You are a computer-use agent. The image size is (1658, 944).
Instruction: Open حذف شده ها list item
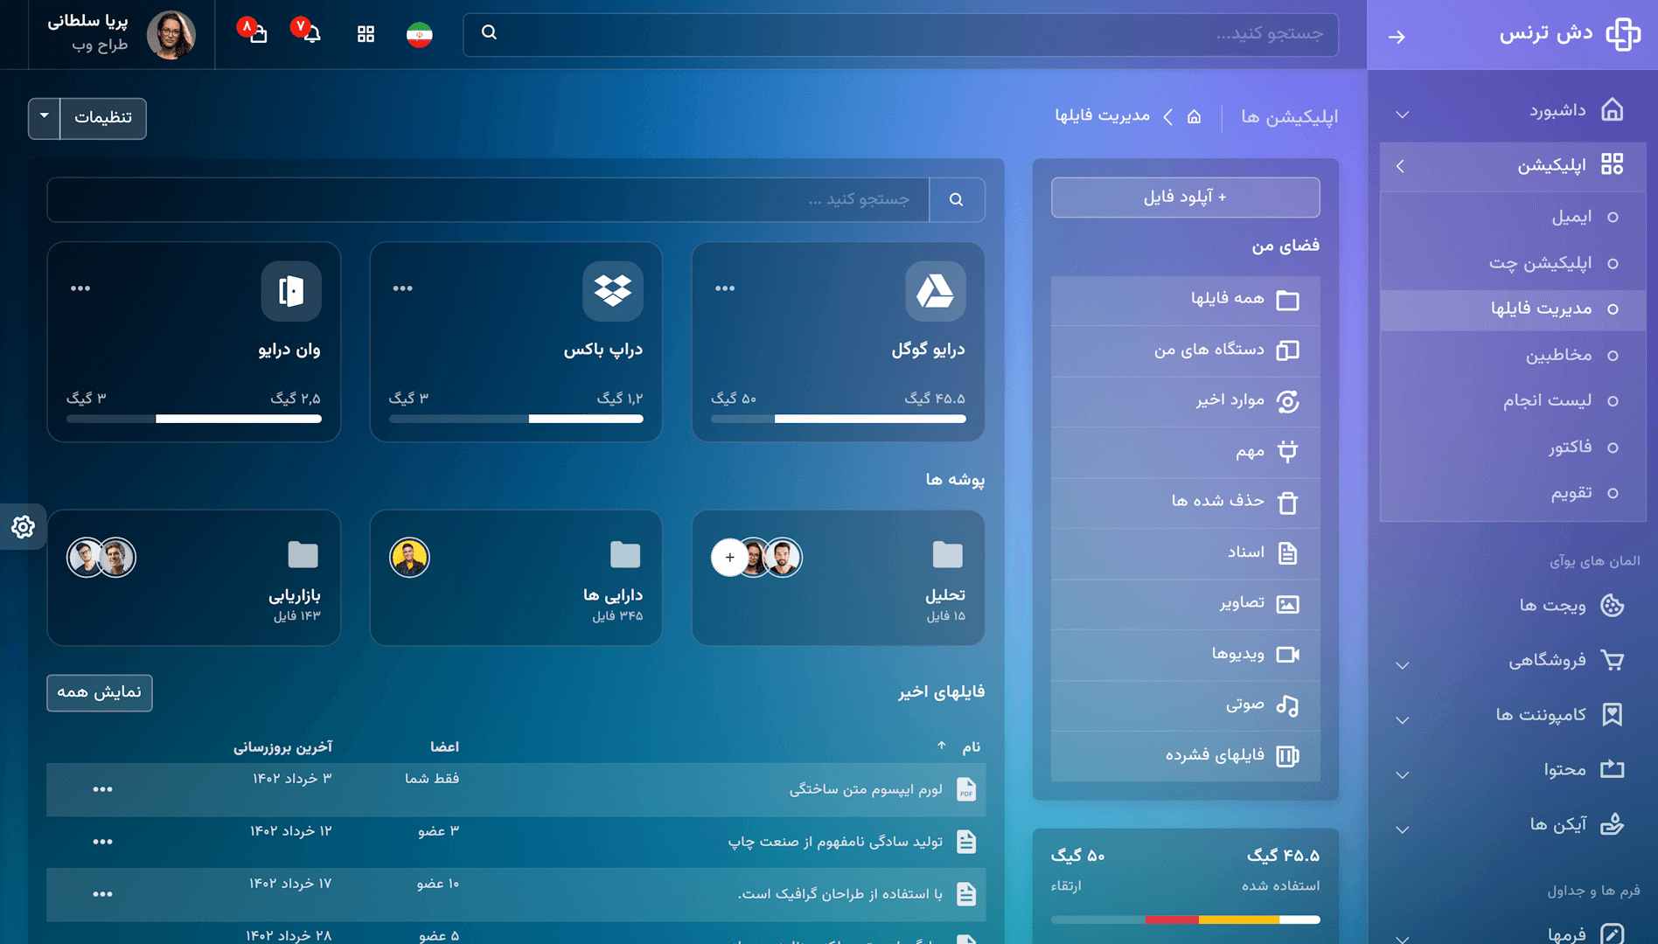[x=1186, y=503]
